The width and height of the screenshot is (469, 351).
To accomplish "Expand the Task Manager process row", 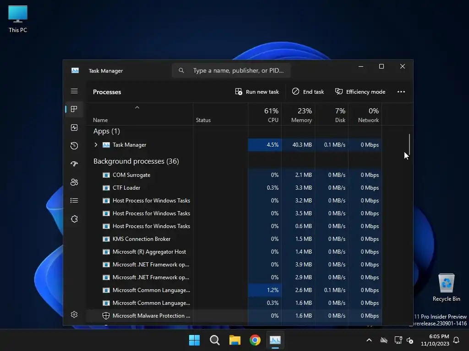I will [x=96, y=145].
